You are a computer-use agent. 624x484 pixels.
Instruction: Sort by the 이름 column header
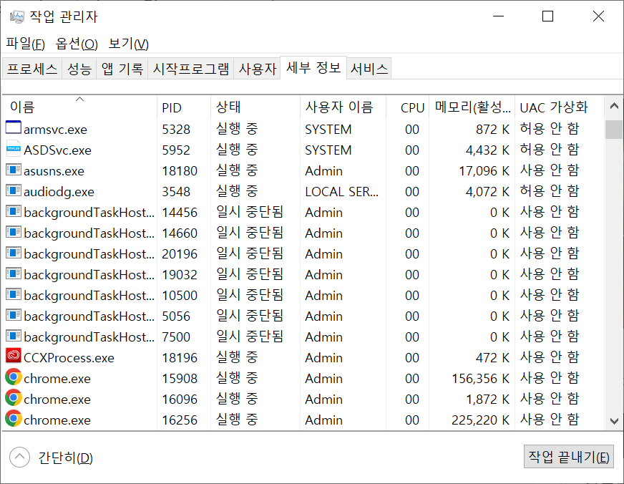(x=79, y=107)
